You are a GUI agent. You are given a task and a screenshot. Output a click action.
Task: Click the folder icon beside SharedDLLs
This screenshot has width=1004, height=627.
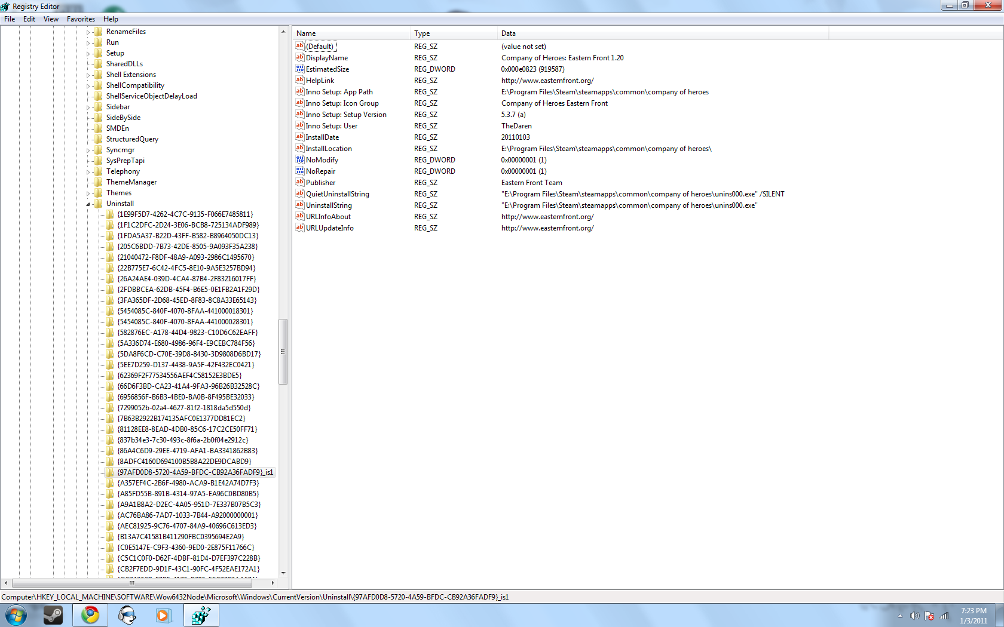[99, 64]
